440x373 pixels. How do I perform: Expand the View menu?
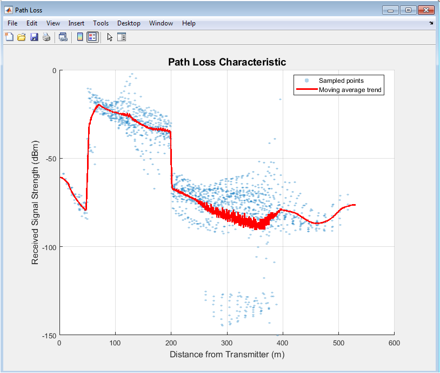(x=53, y=23)
